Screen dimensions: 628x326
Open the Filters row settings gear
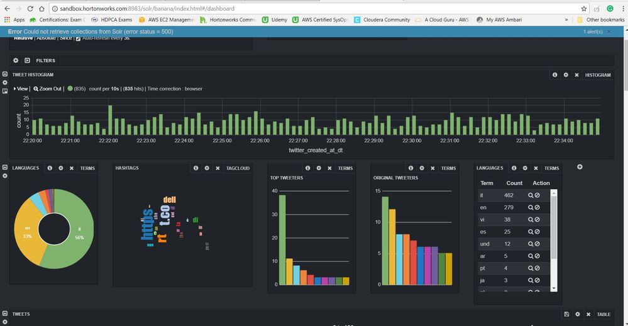click(x=16, y=60)
